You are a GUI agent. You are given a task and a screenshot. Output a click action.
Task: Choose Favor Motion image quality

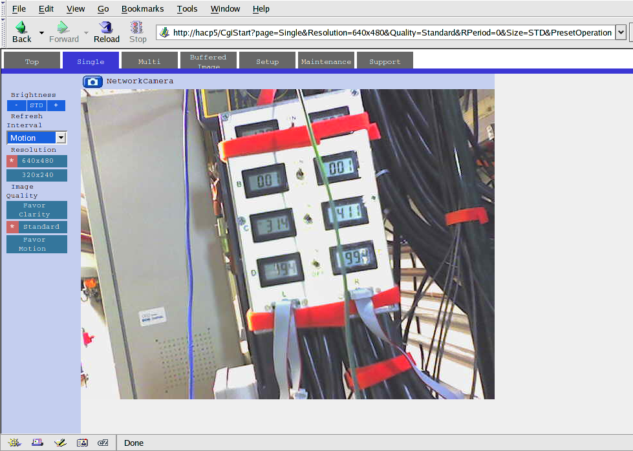pos(37,244)
